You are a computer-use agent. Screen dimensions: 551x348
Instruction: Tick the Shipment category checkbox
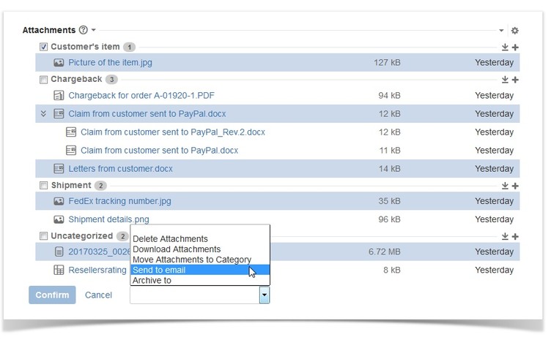43,185
